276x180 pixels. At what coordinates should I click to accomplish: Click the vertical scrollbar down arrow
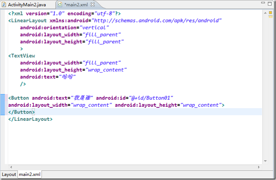pyautogui.click(x=265, y=161)
